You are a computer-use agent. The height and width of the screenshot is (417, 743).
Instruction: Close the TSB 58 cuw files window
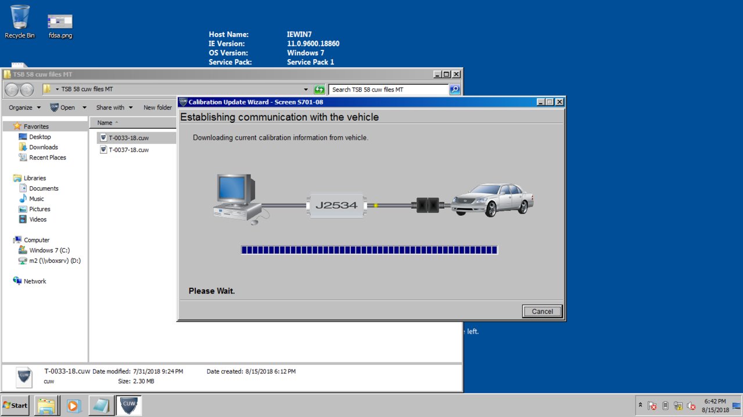[x=457, y=74]
